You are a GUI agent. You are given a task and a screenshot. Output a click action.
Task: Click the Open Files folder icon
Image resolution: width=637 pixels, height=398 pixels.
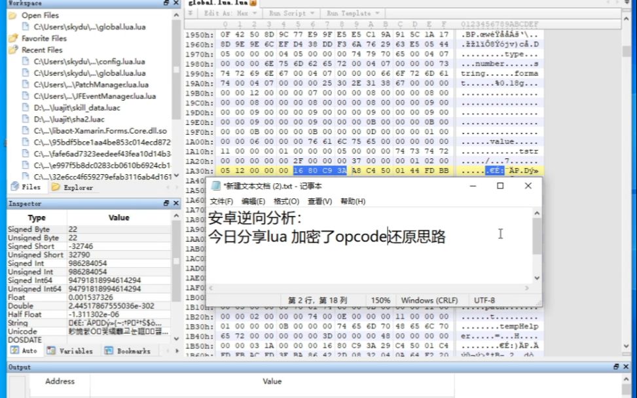point(13,16)
